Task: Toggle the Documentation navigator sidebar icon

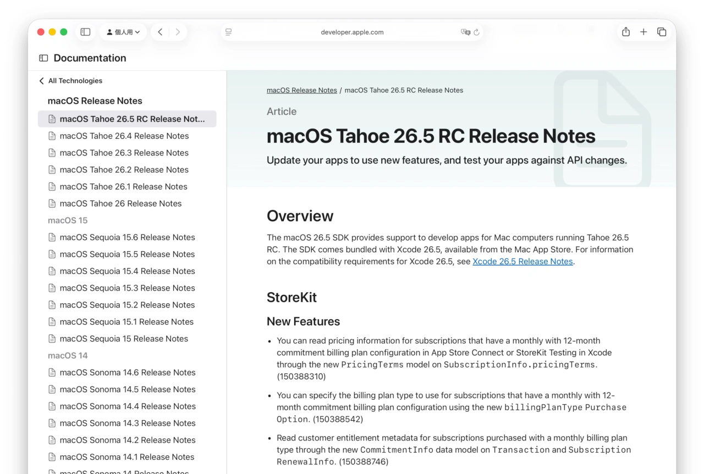Action: pyautogui.click(x=43, y=58)
